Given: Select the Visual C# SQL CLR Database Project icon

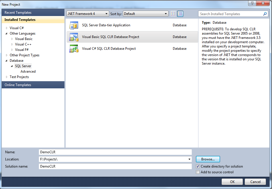Looking at the screenshot, I should (x=74, y=48).
